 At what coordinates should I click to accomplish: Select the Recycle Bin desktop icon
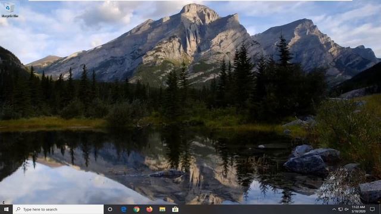coord(10,10)
